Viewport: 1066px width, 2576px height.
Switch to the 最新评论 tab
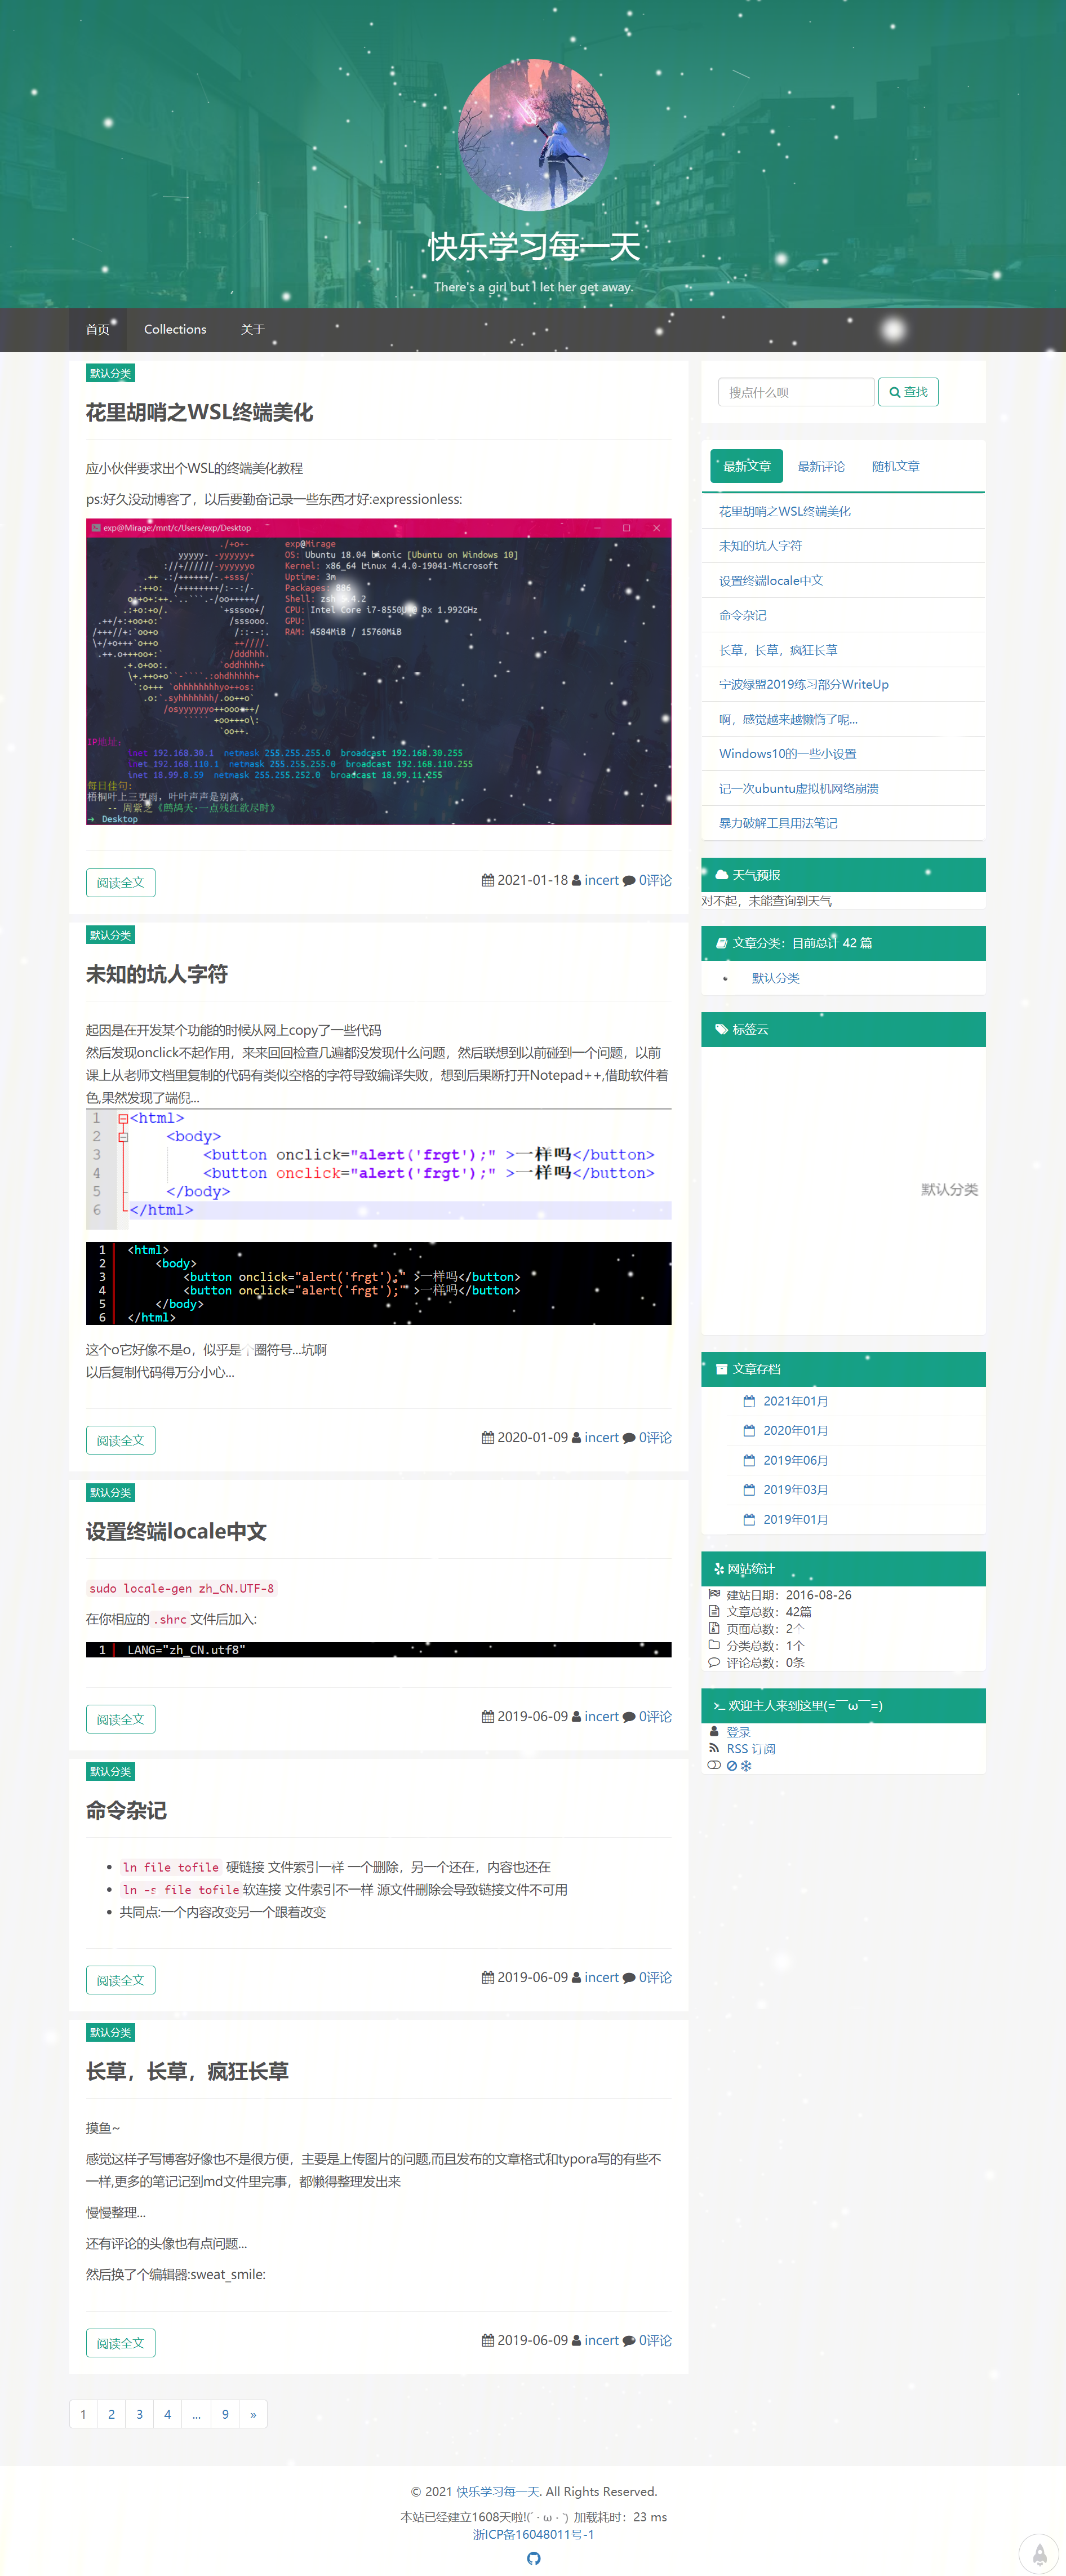pos(821,466)
